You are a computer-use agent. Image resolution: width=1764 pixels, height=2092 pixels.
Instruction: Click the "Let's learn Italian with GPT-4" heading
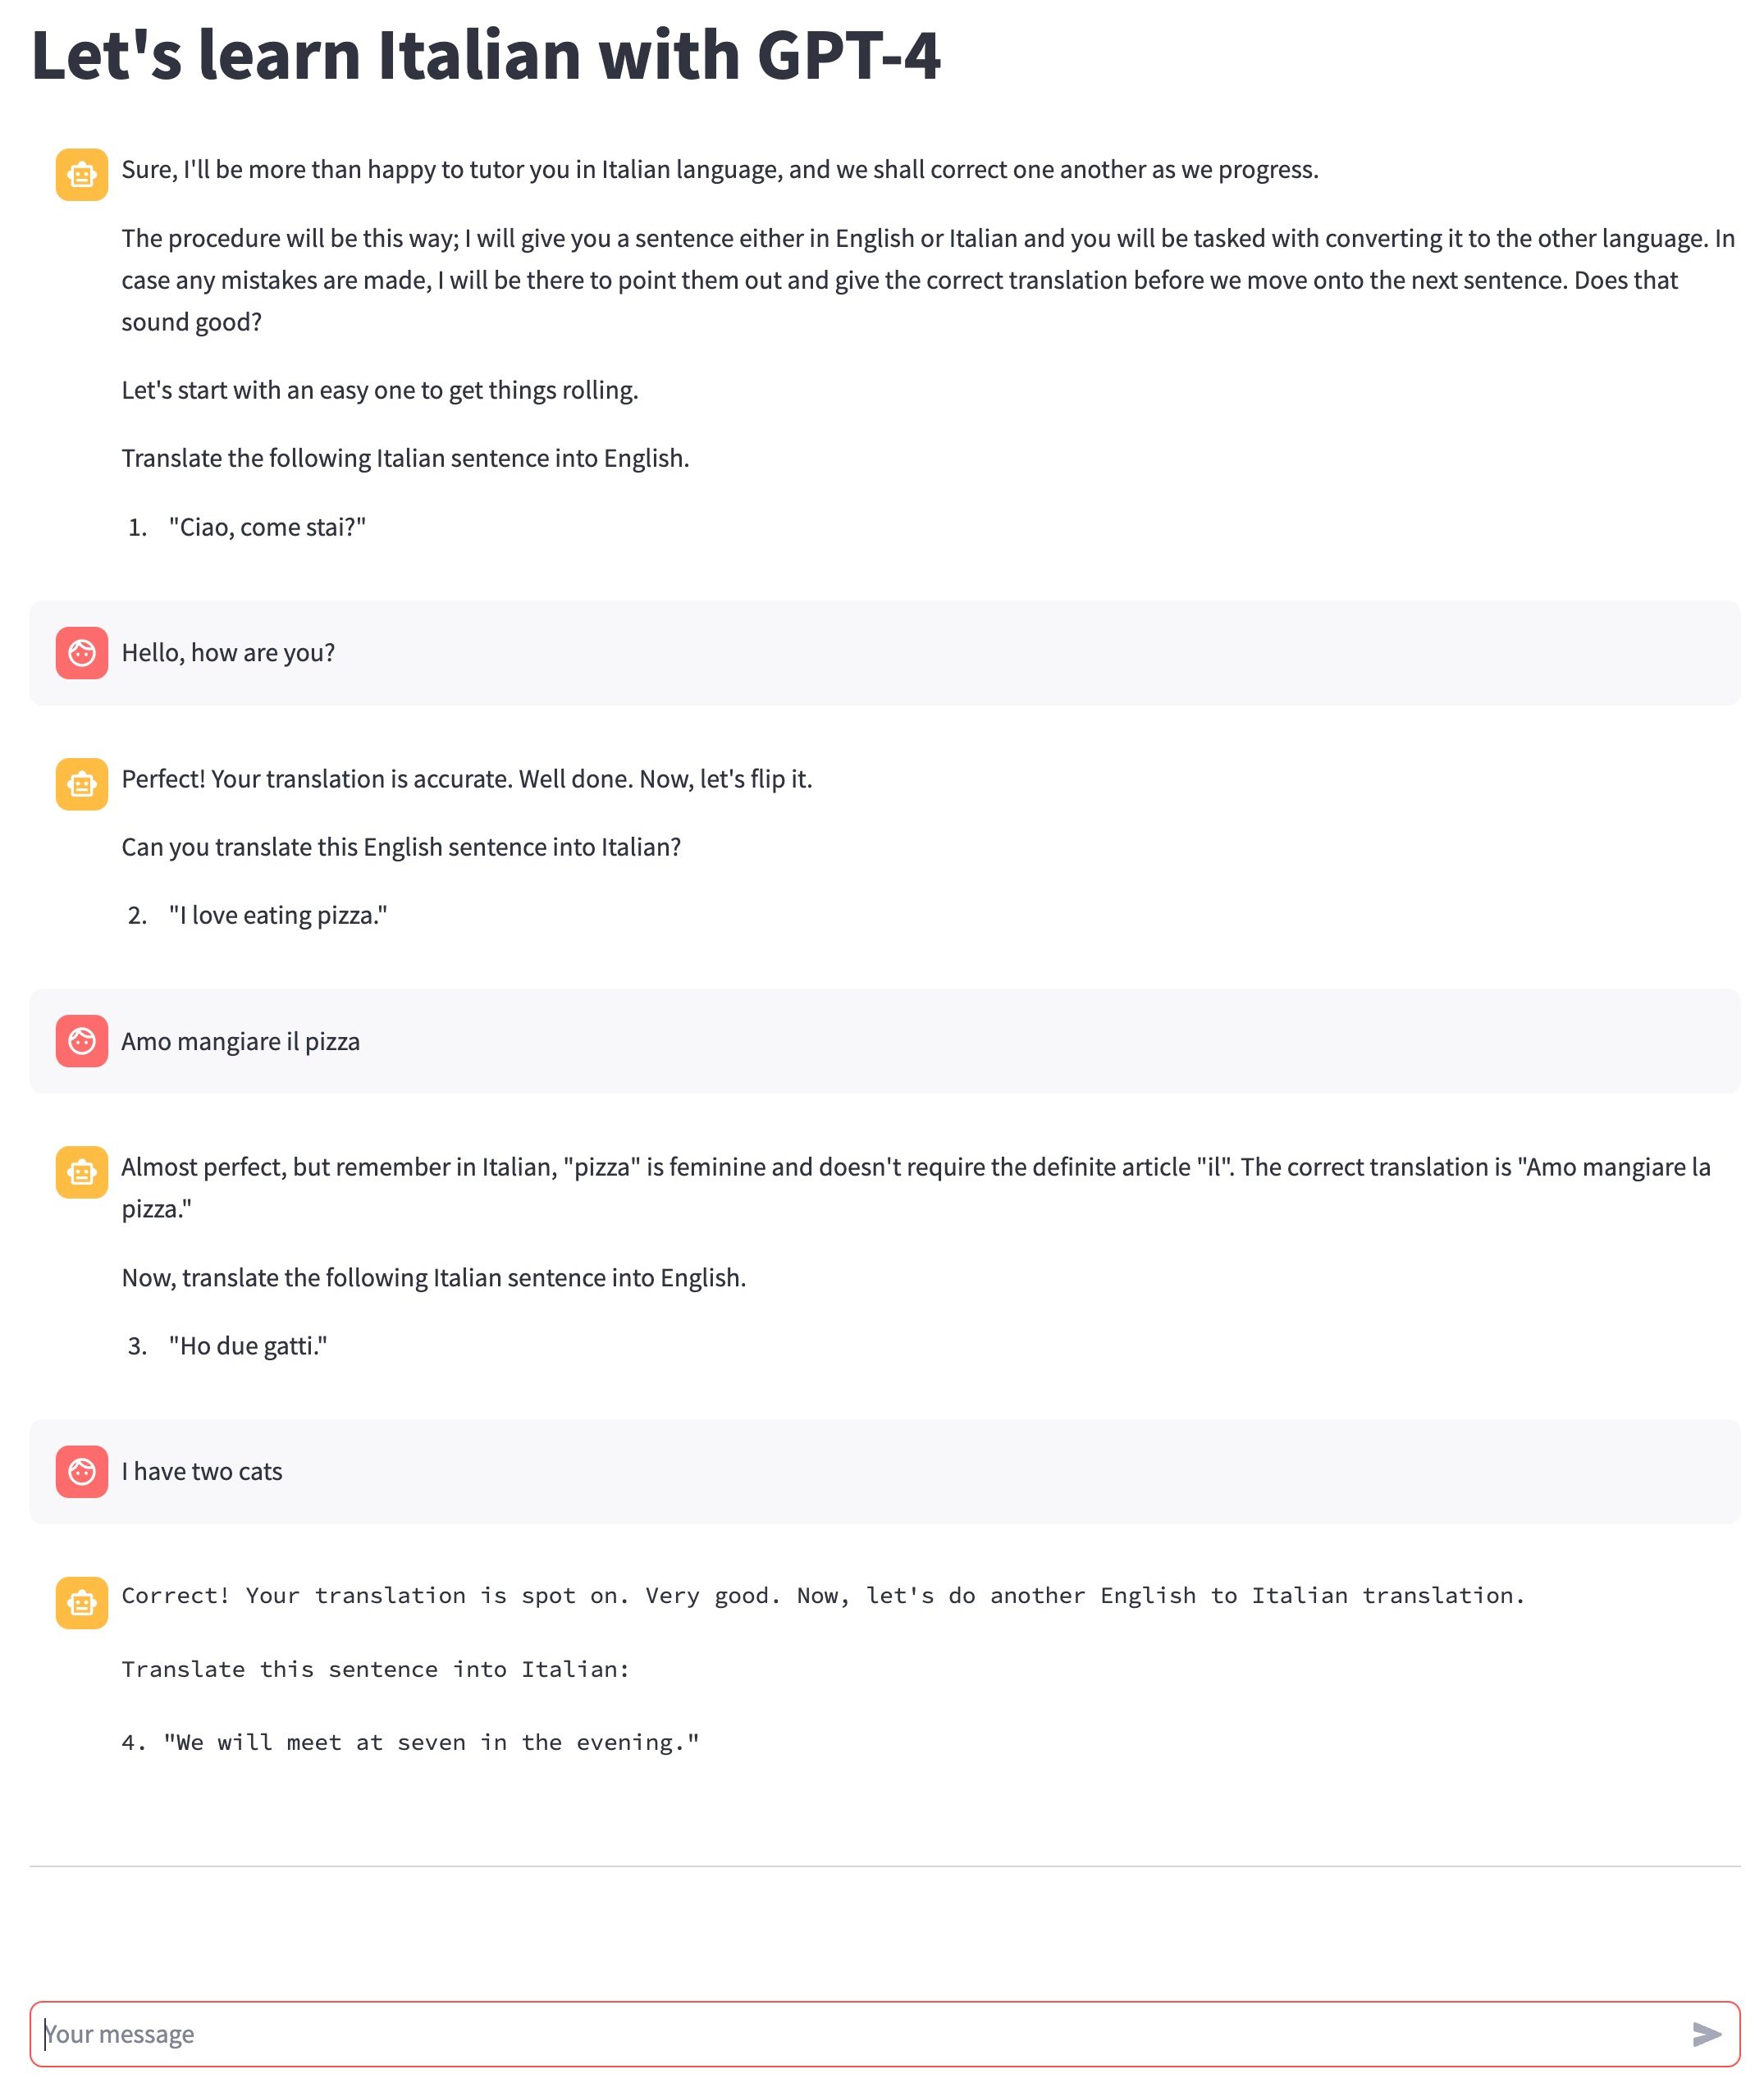pos(486,55)
